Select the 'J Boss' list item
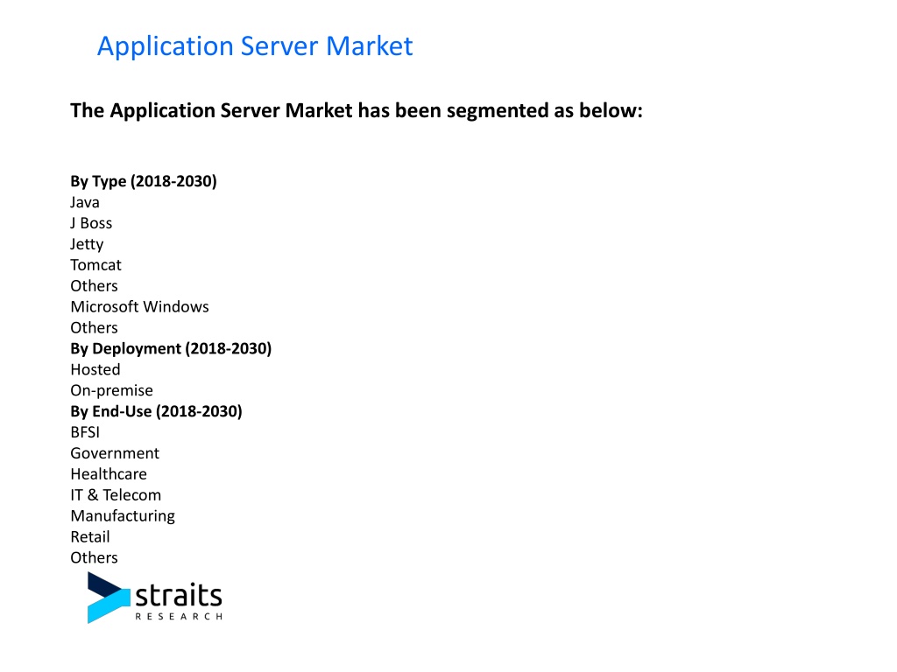The height and width of the screenshot is (672, 897). [91, 223]
